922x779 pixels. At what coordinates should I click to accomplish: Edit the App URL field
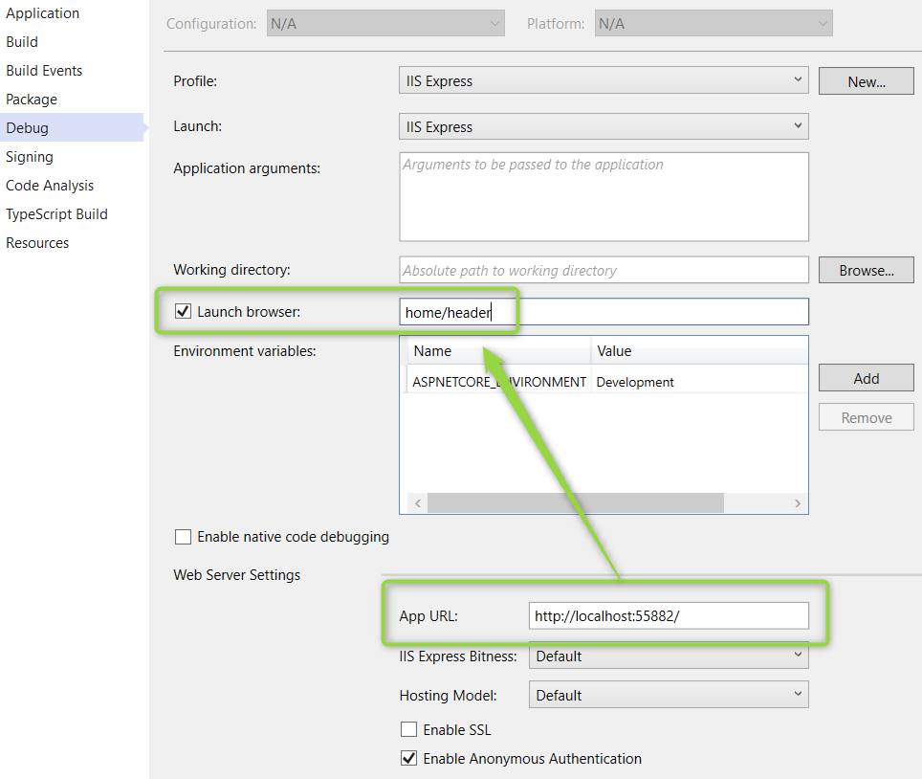pos(669,615)
